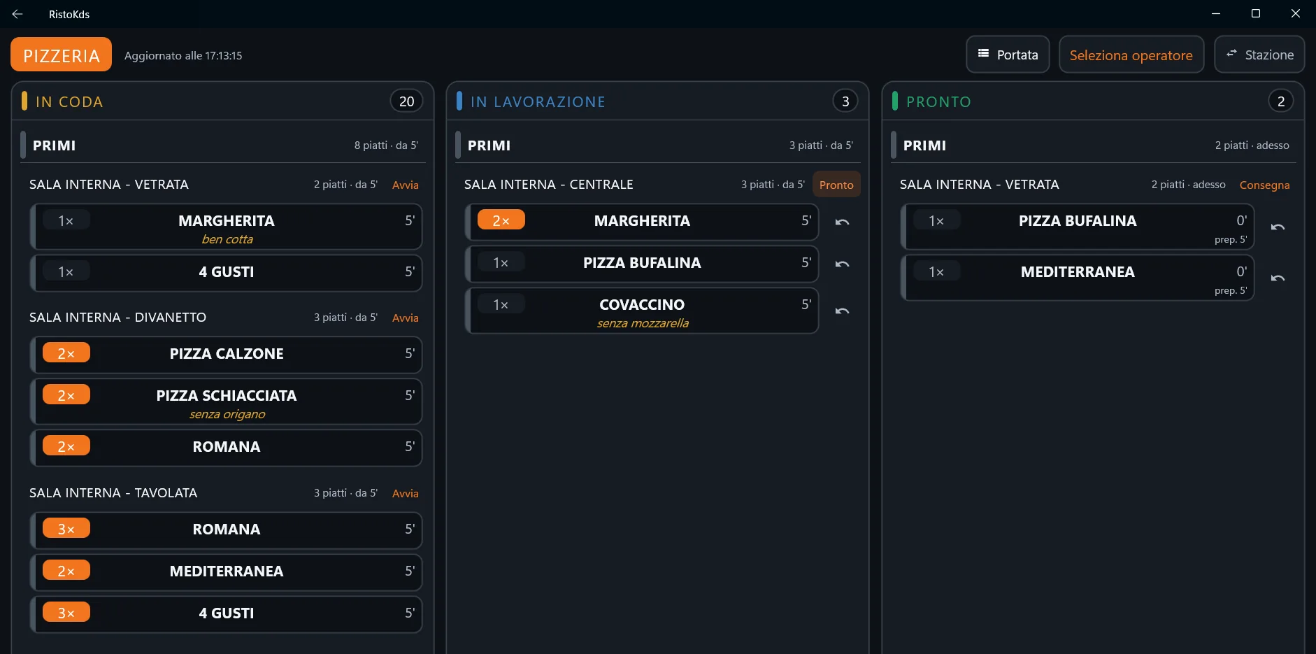Image resolution: width=1316 pixels, height=654 pixels.
Task: Click the SALA INTERNA - TAVOLATA table label
Action: [x=113, y=493]
